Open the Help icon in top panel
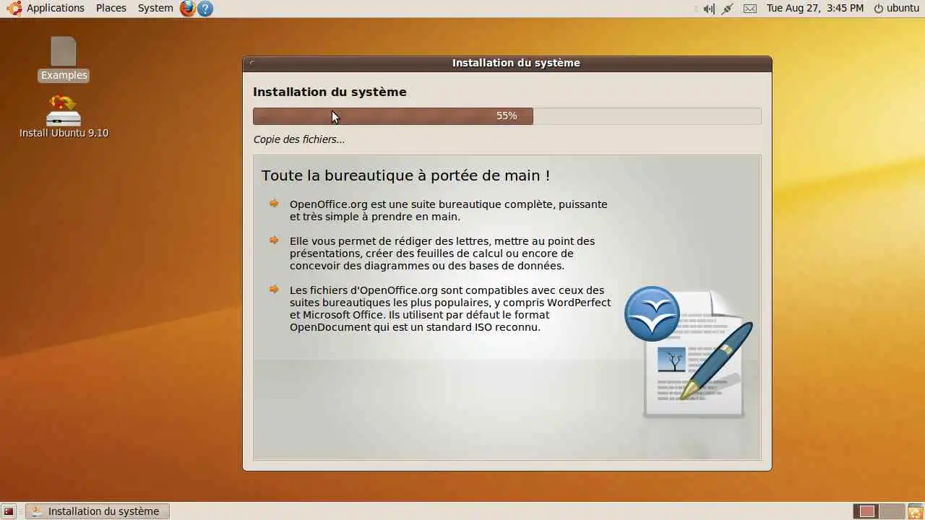 (205, 9)
